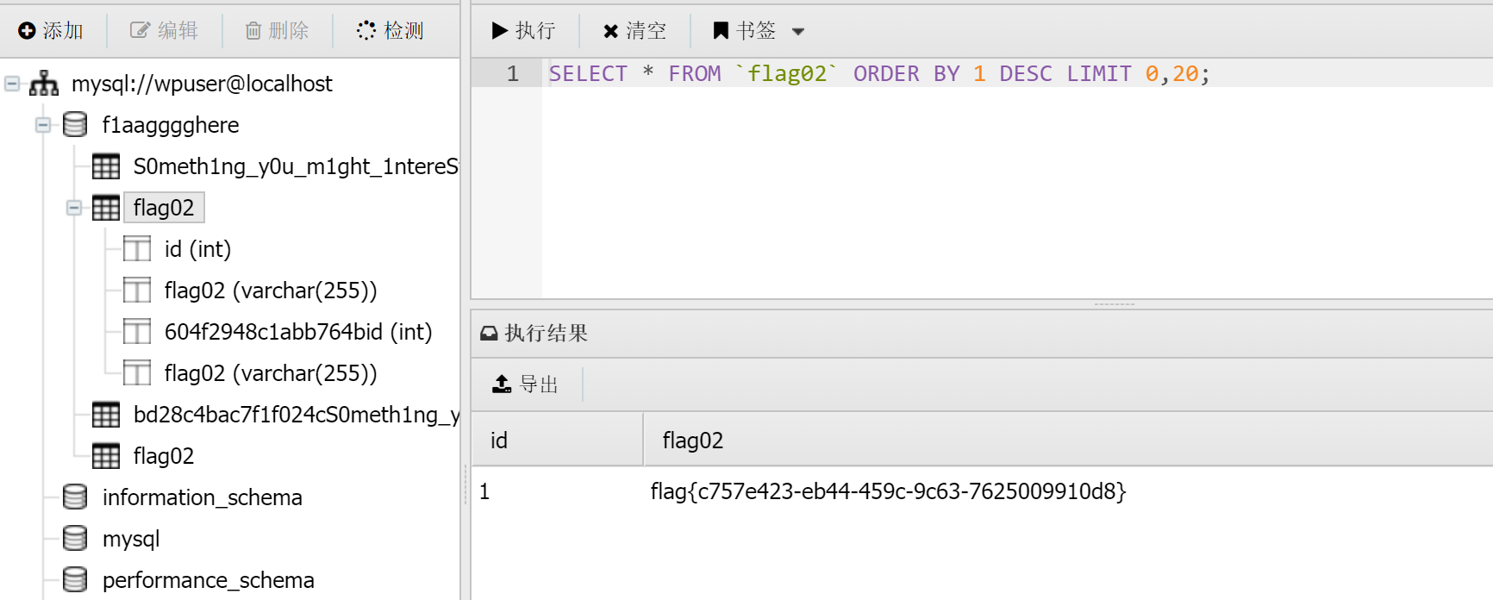Click the id (int) column icon
Image resolution: width=1493 pixels, height=600 pixels.
click(x=137, y=249)
